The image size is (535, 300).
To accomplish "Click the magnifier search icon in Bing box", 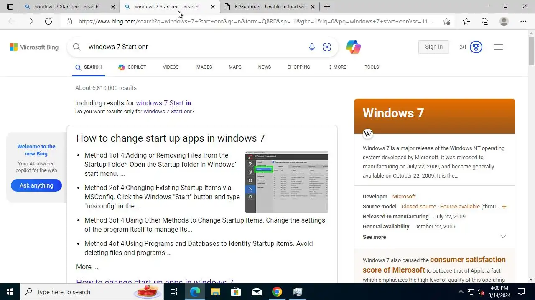I will 77,47.
